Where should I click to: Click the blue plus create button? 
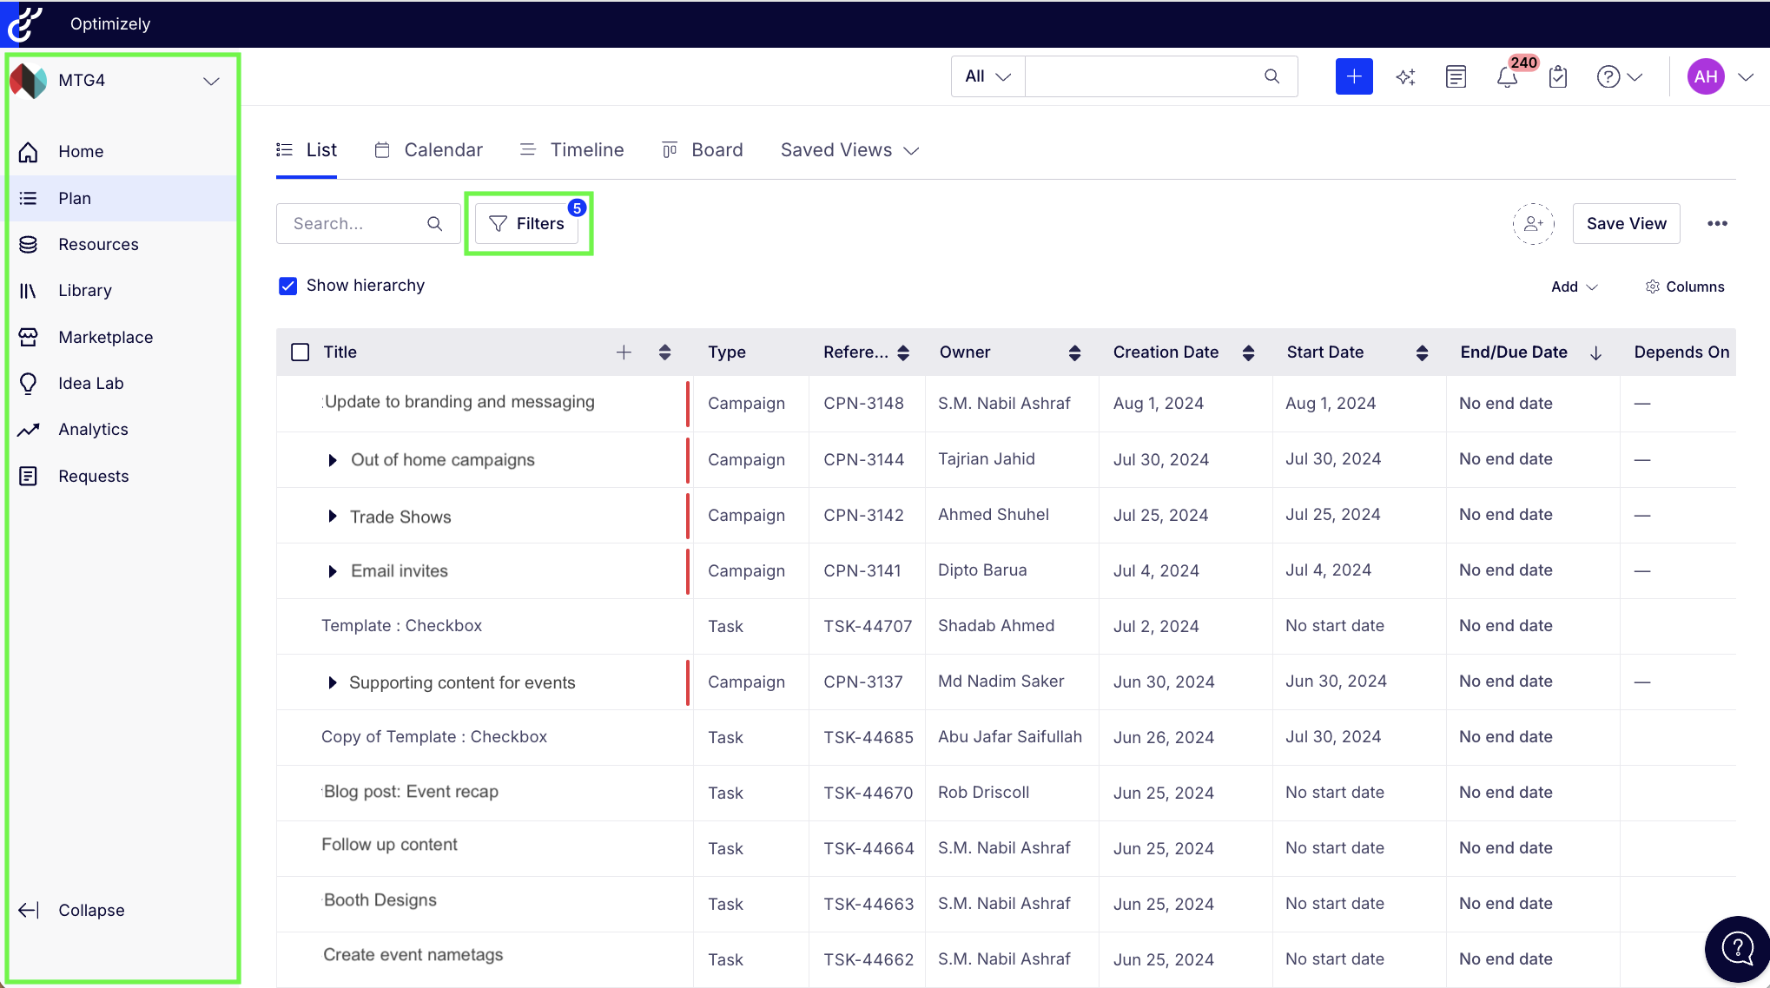pos(1353,76)
